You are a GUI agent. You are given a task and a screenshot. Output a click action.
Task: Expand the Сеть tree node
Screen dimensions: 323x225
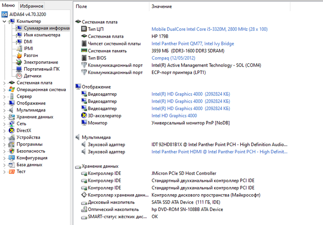tap(4, 124)
